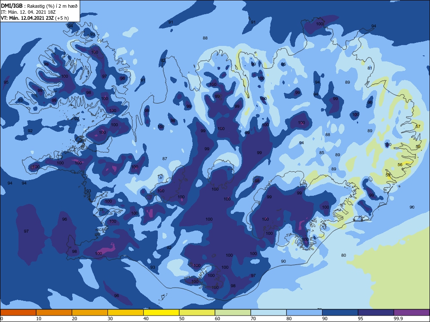430x322 pixels.
Task: Click the '59' humidity value on the east coast
Action: point(418,147)
